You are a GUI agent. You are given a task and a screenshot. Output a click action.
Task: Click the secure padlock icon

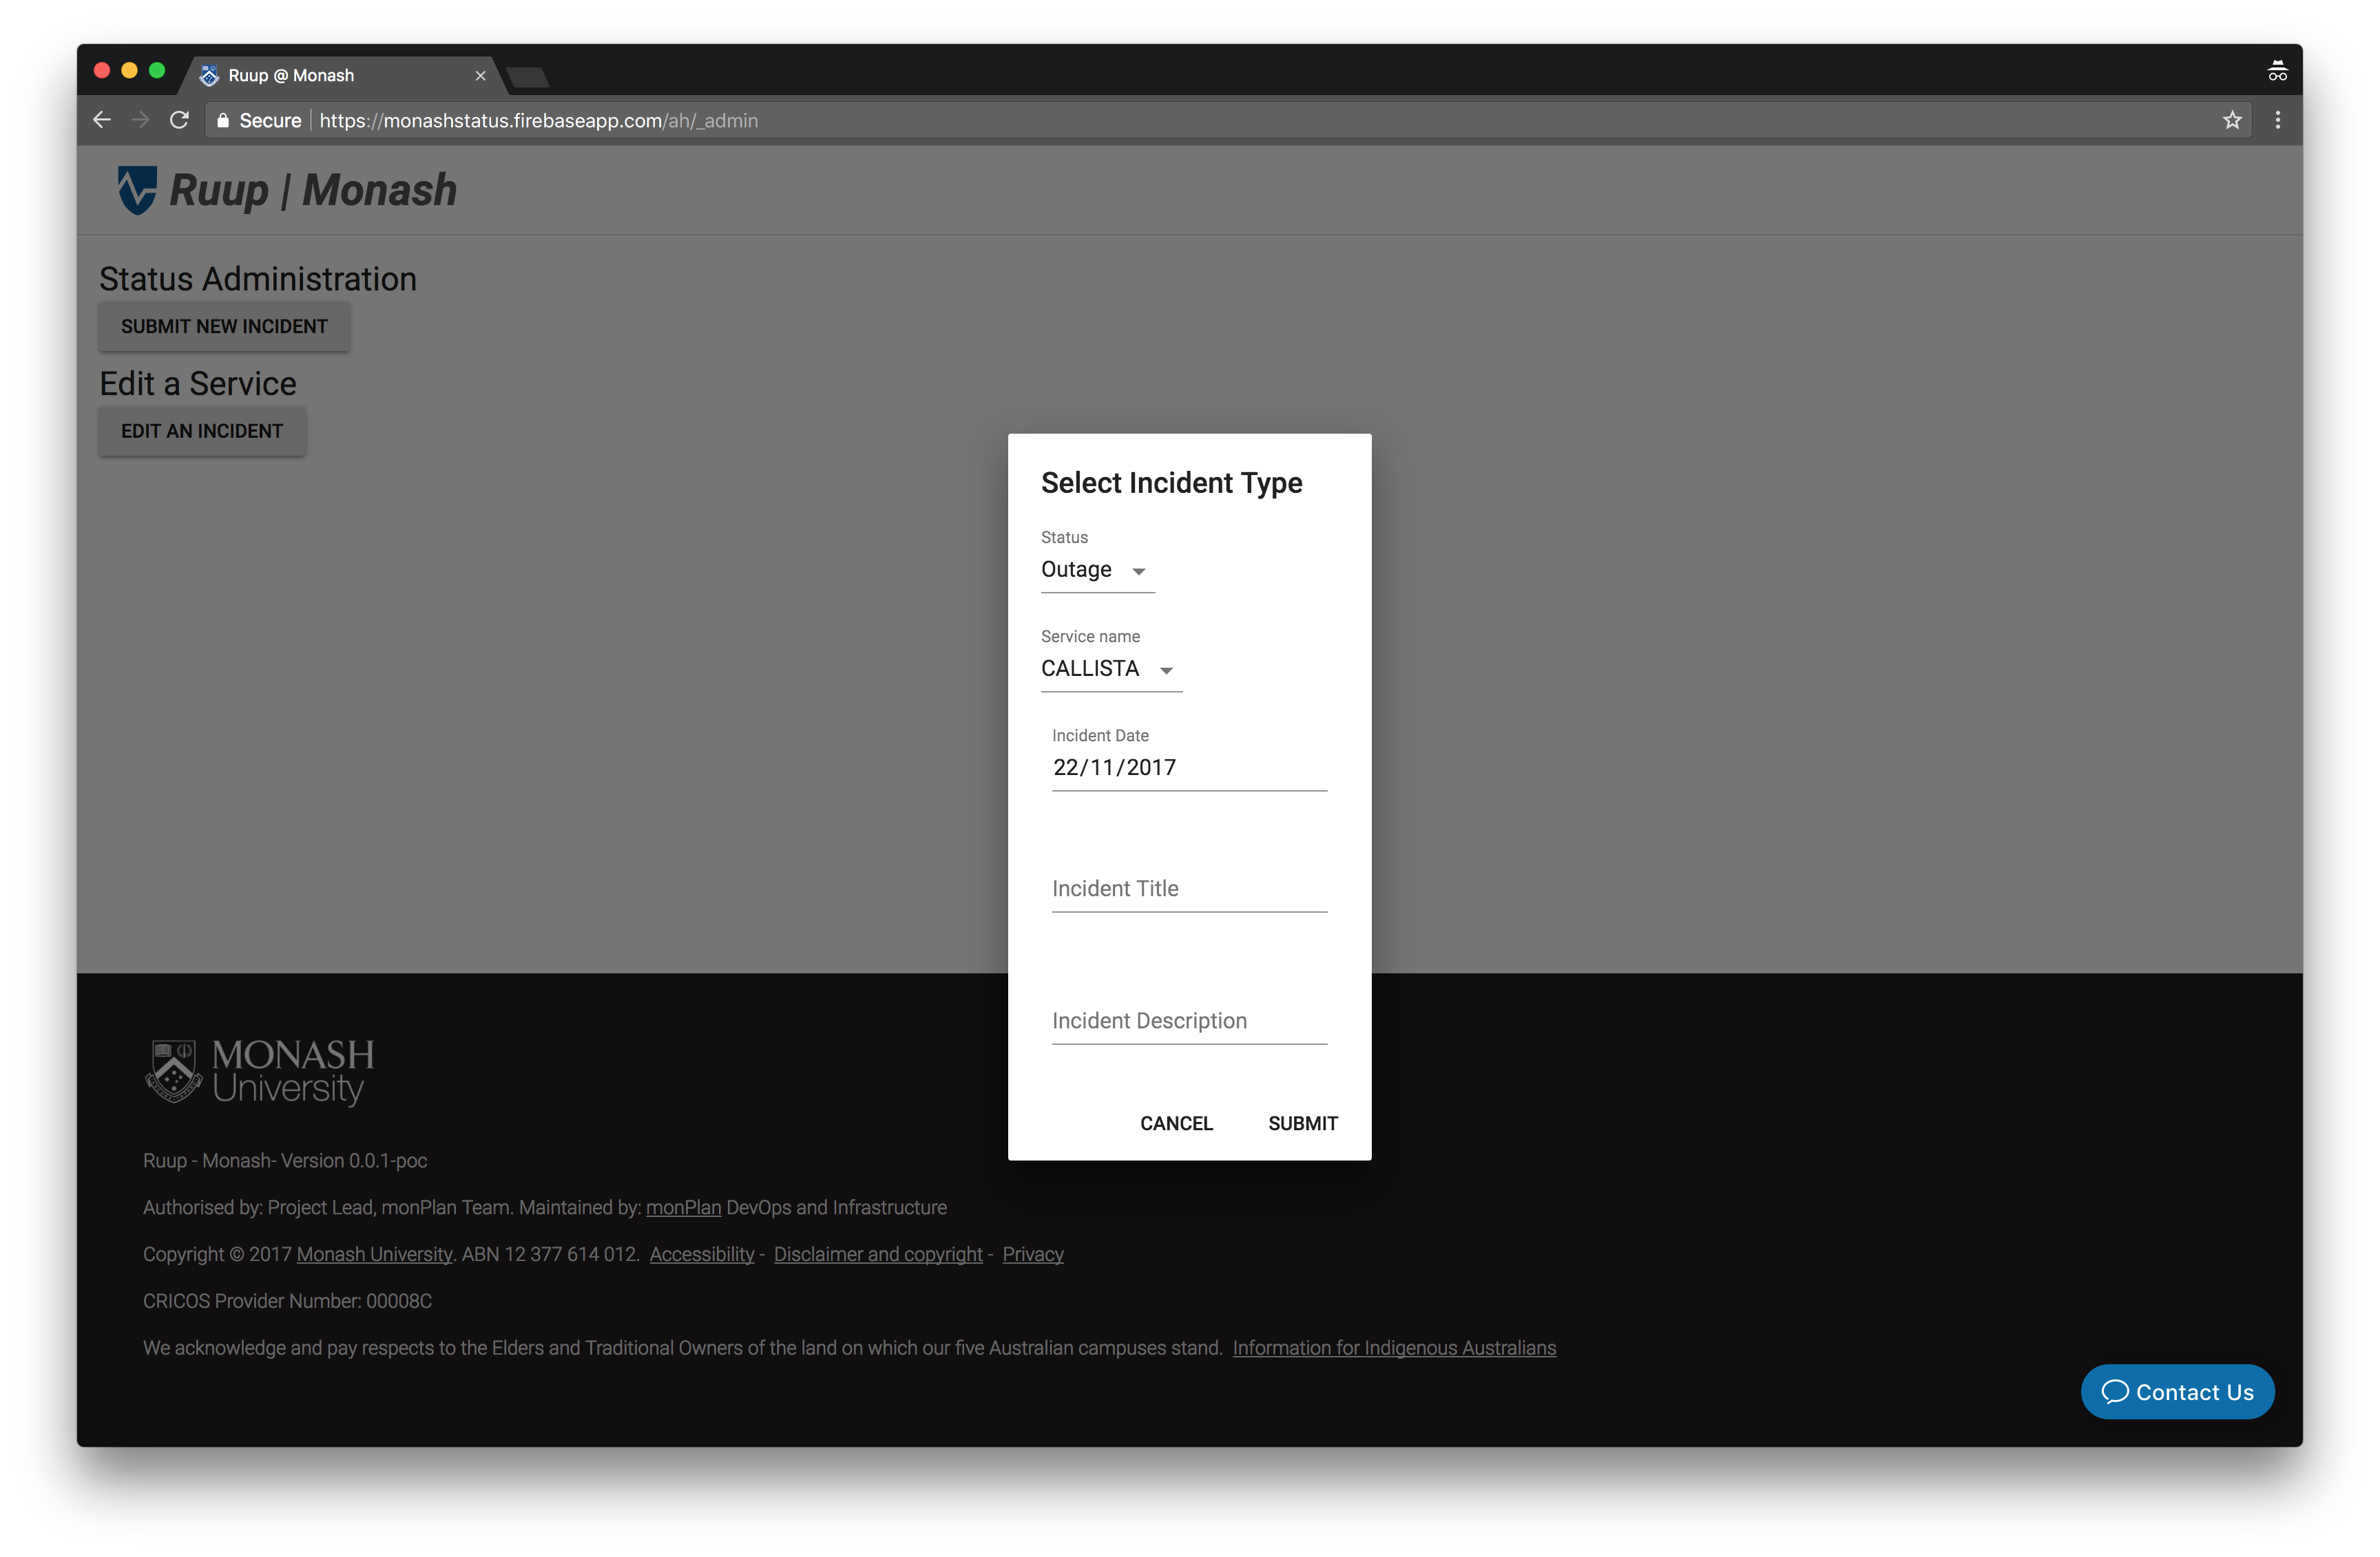(x=223, y=120)
